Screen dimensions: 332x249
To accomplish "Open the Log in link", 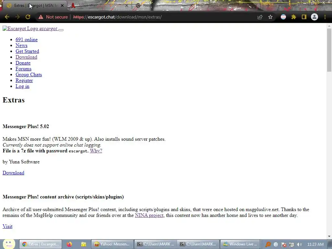I will pyautogui.click(x=22, y=86).
